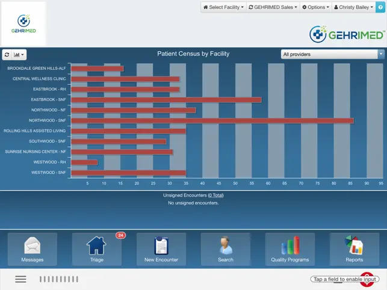Click the dotted page indicator bars

59,279
